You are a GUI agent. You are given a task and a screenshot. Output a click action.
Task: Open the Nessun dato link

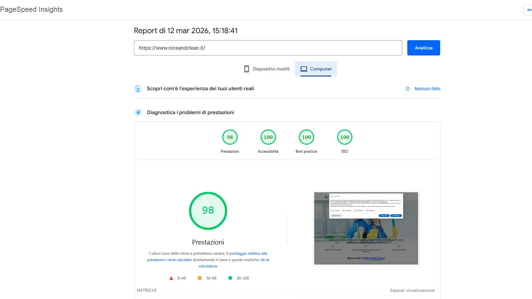(x=427, y=89)
